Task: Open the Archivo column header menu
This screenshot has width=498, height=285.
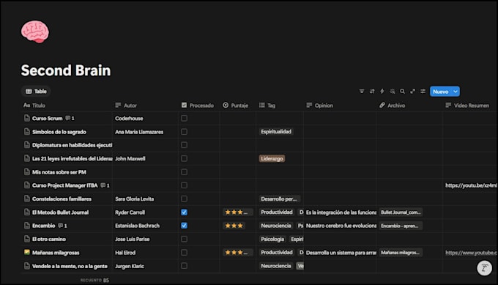Action: coord(392,106)
